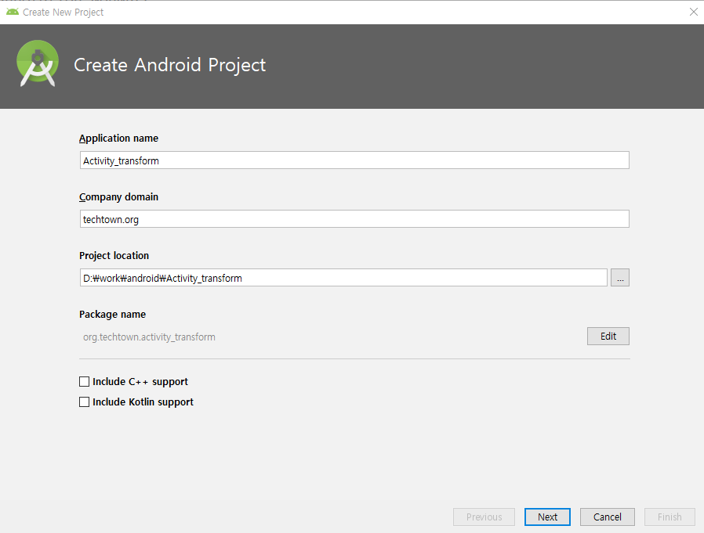704x533 pixels.
Task: Click the Create New Project title text
Action: [x=63, y=12]
